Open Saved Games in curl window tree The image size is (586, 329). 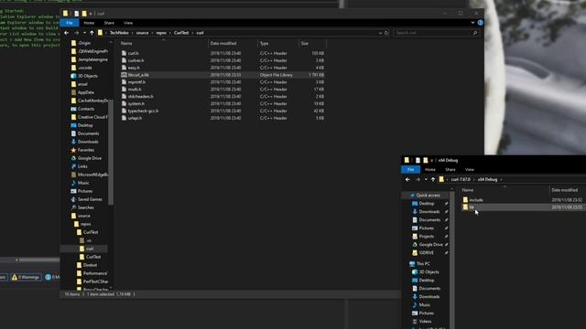pyautogui.click(x=90, y=199)
